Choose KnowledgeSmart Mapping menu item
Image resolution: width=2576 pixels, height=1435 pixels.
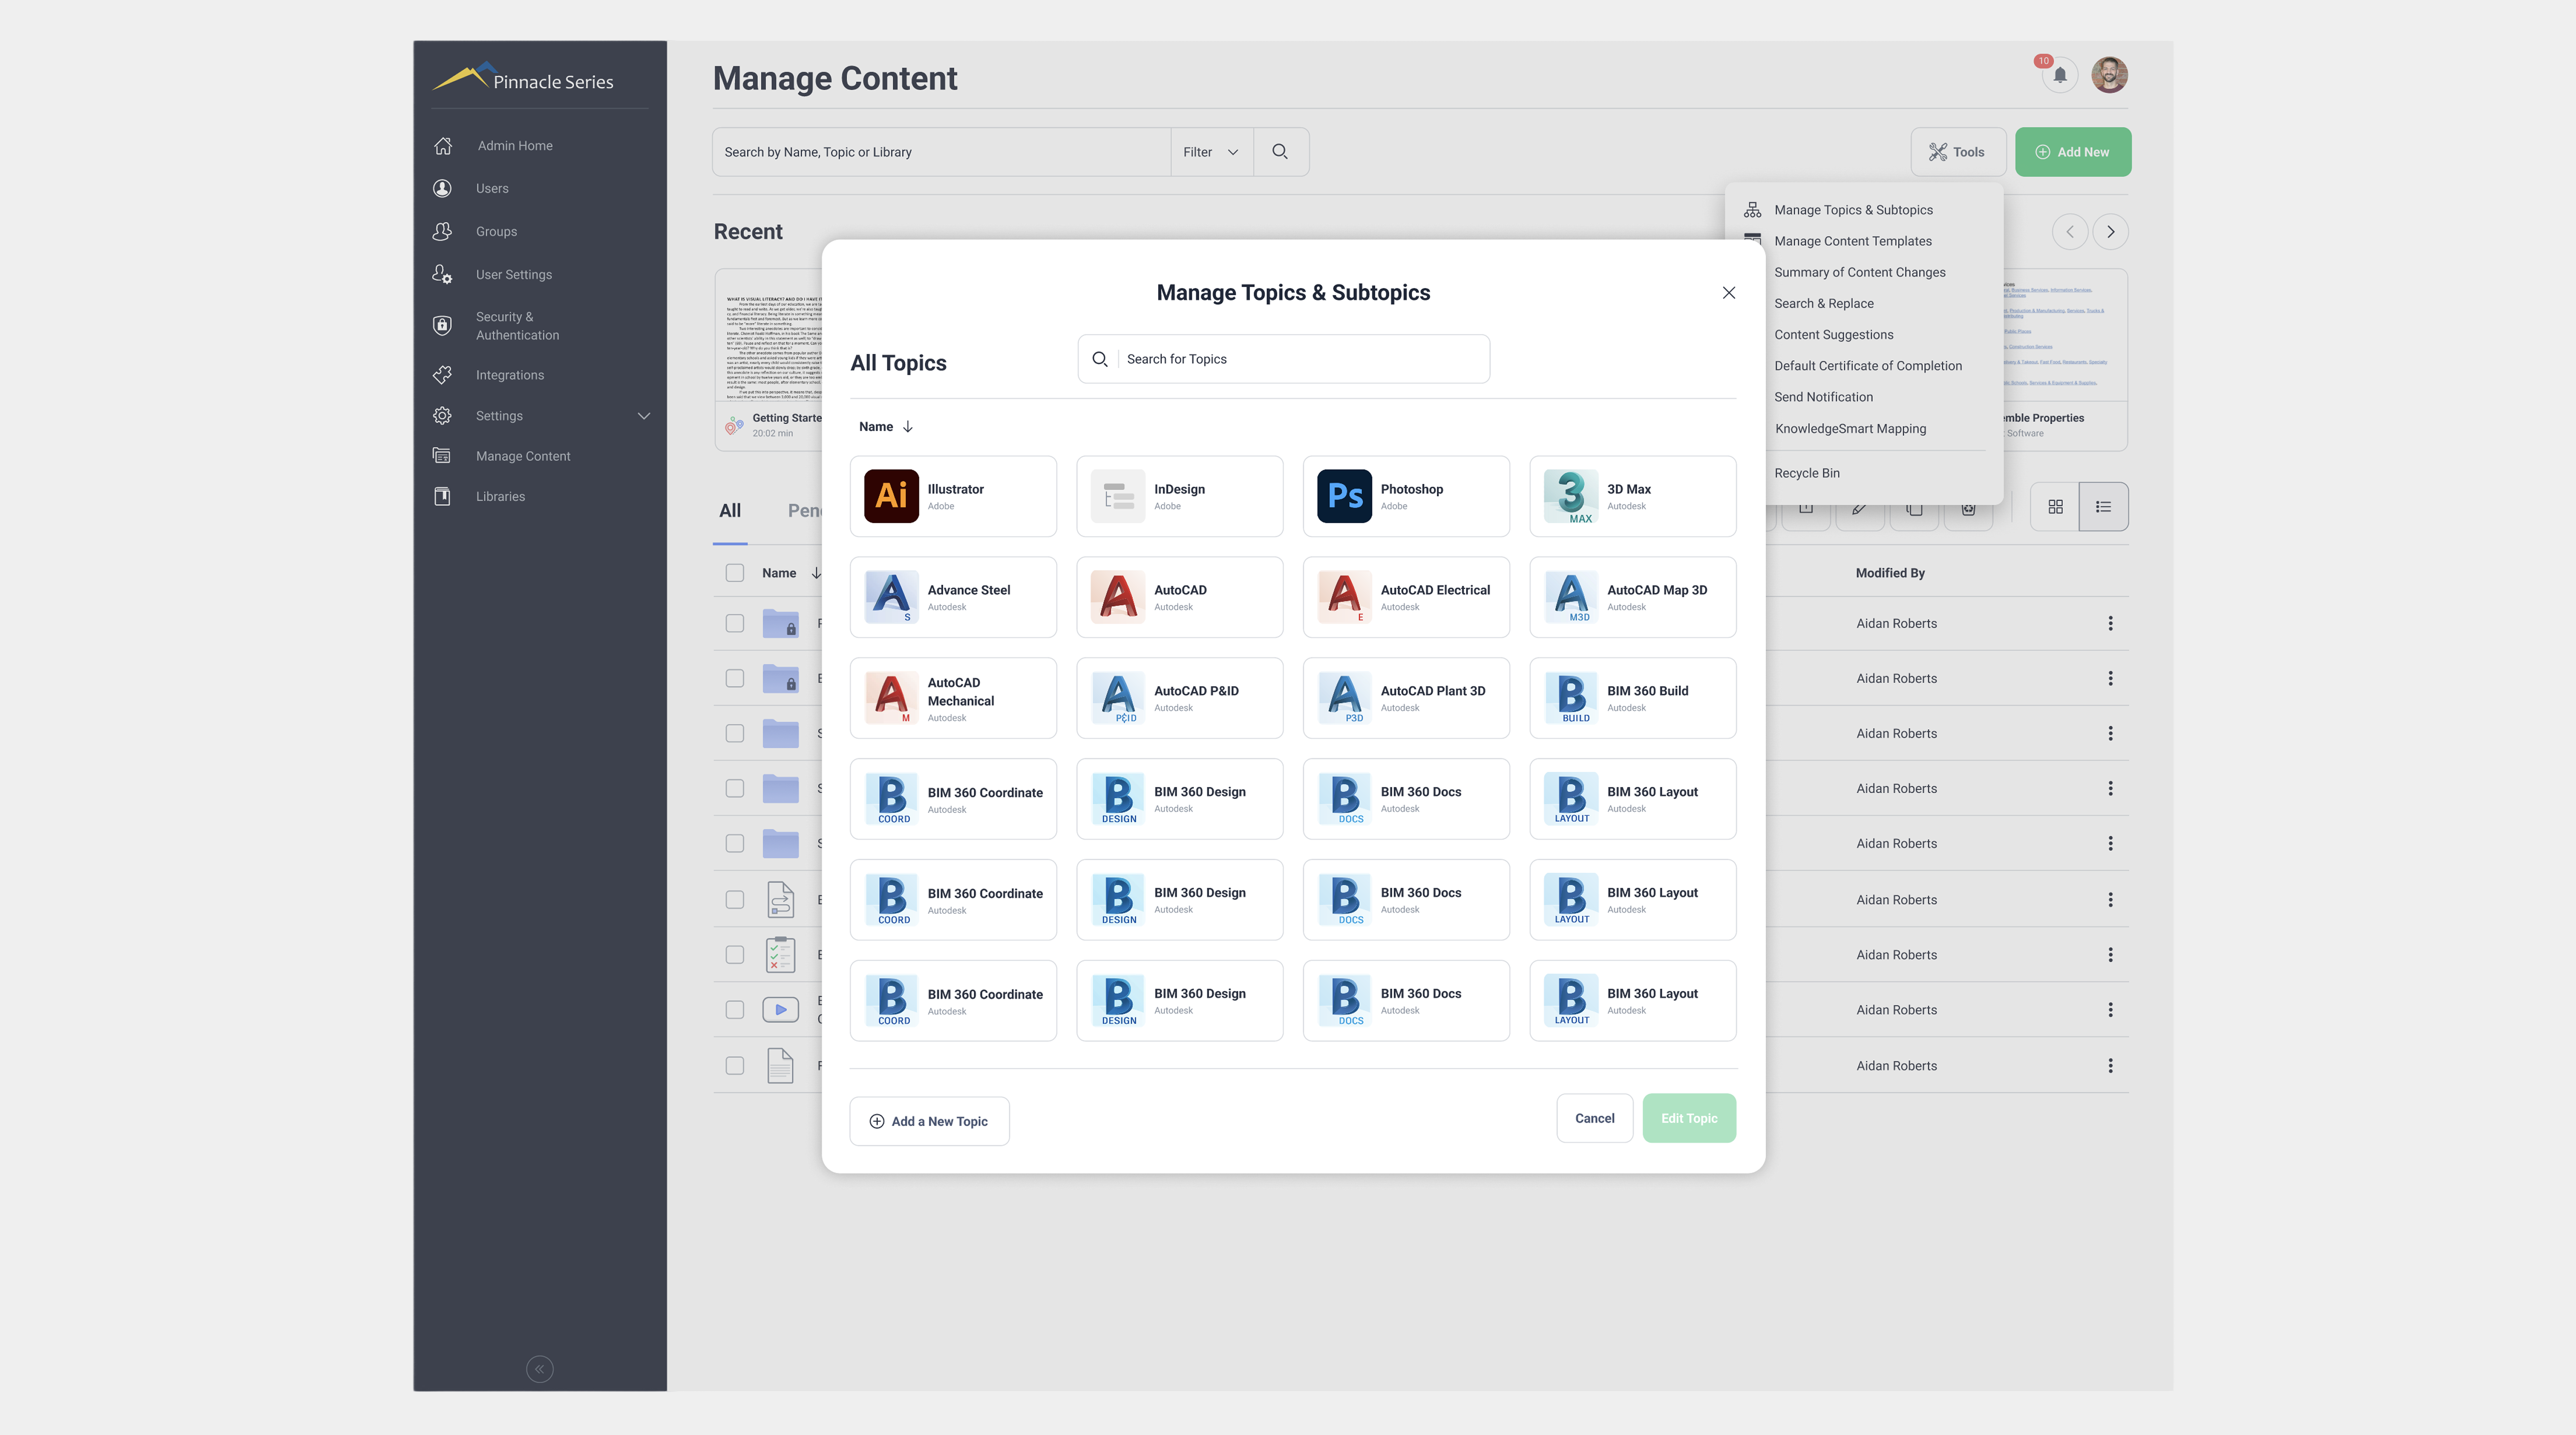point(1850,429)
